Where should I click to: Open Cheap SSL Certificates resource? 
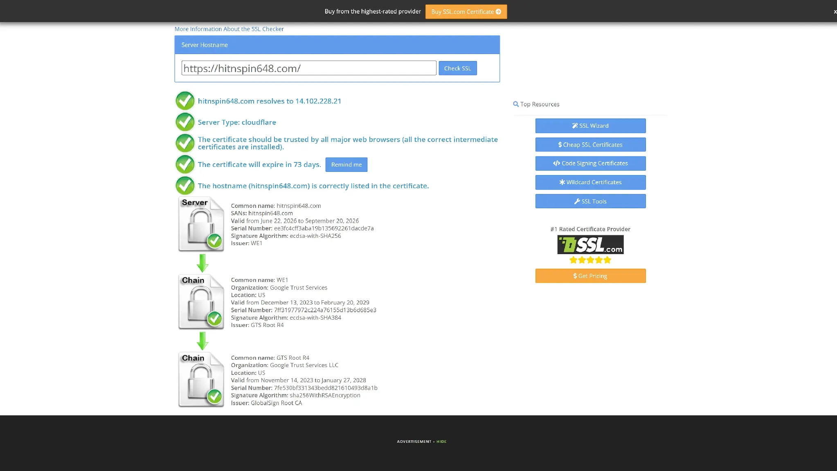coord(590,144)
